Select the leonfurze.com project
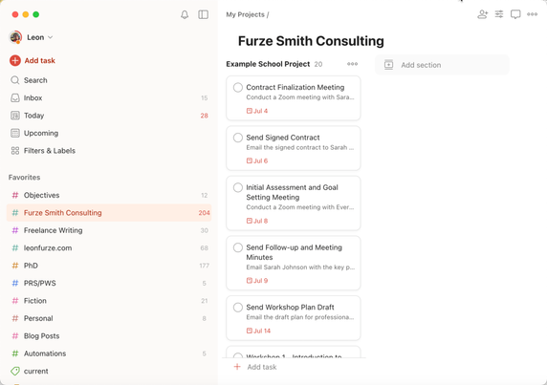This screenshot has width=547, height=385. coord(109,248)
